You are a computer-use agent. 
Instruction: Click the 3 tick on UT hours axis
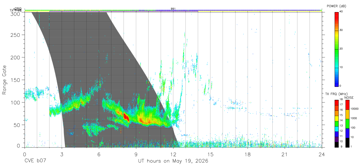[62, 155]
